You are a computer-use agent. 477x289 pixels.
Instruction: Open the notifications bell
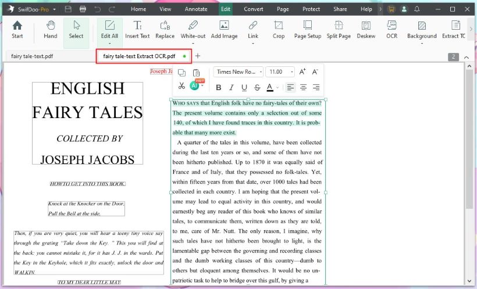417,9
